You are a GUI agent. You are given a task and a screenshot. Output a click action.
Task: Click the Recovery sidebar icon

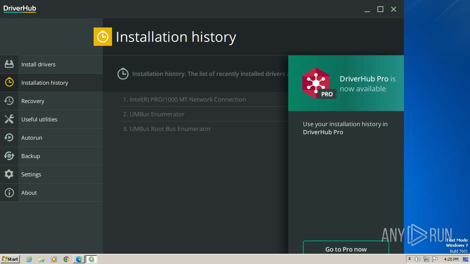point(9,101)
